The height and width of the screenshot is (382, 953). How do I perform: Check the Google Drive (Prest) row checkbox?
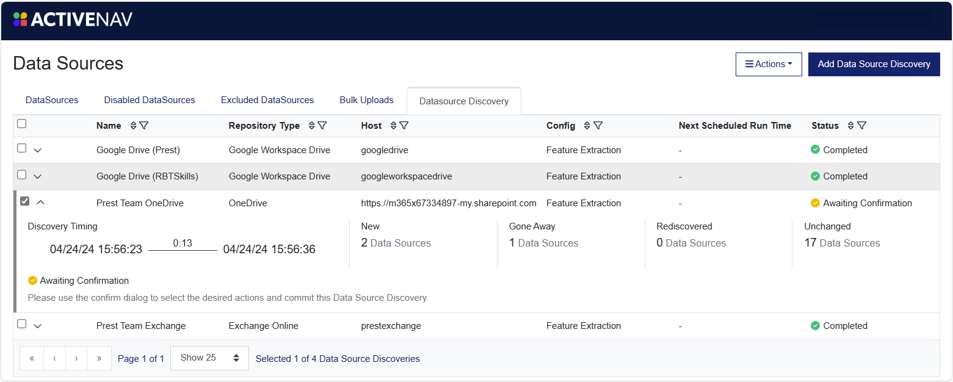coord(22,148)
